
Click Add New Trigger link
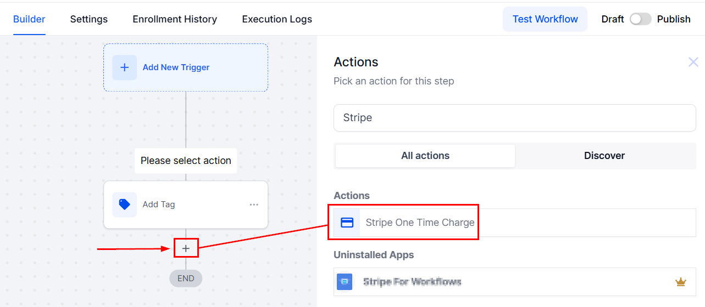(176, 67)
